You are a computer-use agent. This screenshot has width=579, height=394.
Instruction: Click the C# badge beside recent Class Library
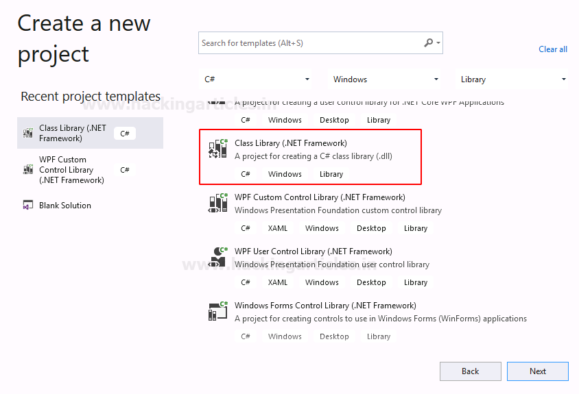[125, 134]
